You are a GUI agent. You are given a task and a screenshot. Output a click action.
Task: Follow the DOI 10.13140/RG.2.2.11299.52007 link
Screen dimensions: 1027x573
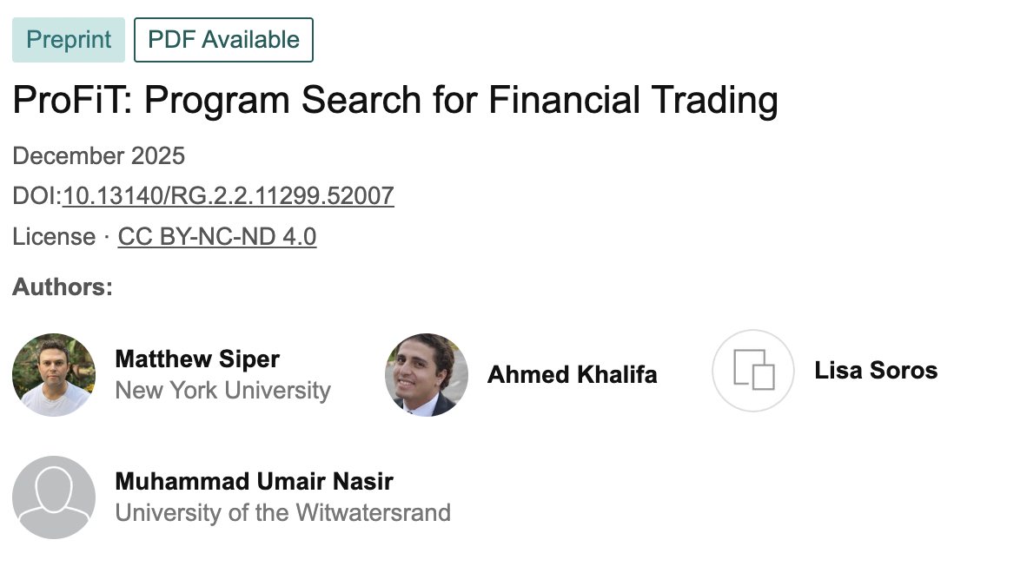point(228,196)
